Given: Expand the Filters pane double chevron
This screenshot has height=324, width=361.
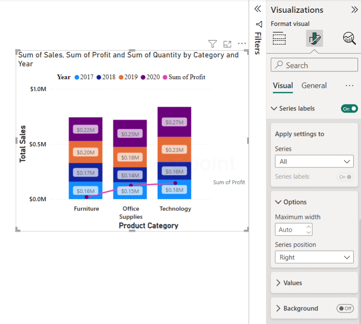Looking at the screenshot, I should [258, 9].
